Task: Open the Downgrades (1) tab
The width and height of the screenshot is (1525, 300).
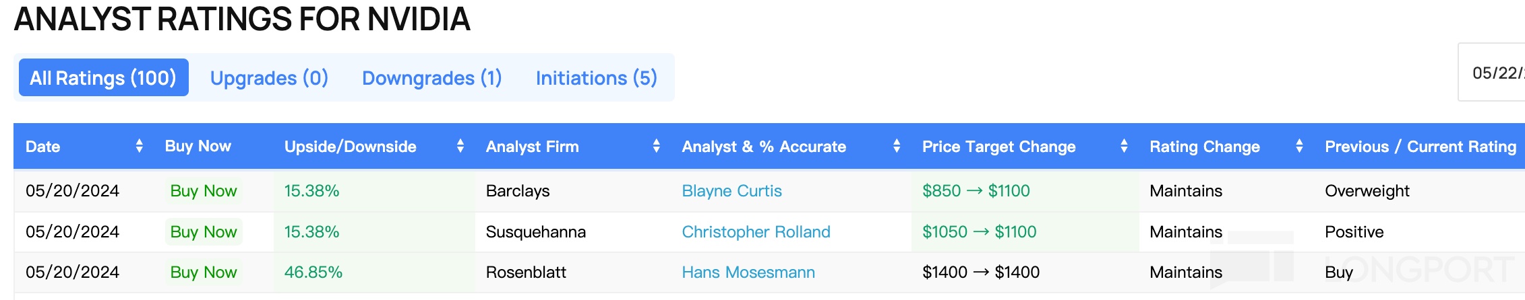Action: (x=431, y=78)
